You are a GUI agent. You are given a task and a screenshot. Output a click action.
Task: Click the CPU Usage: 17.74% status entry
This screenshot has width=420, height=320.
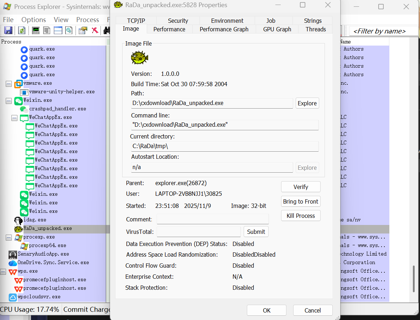pos(30,309)
